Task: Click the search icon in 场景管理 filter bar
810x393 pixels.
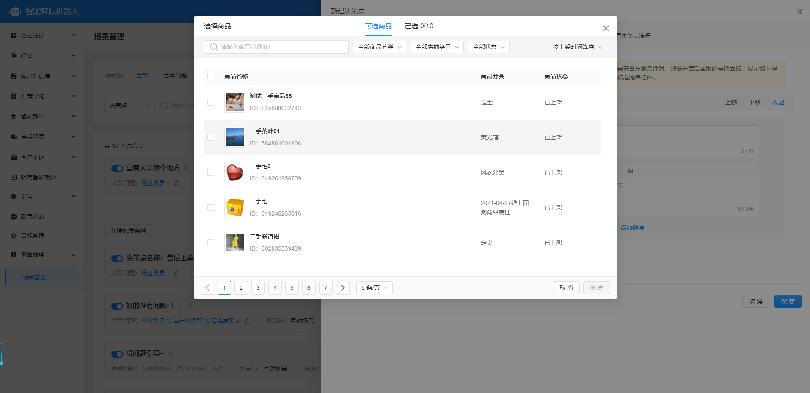Action: [x=164, y=106]
